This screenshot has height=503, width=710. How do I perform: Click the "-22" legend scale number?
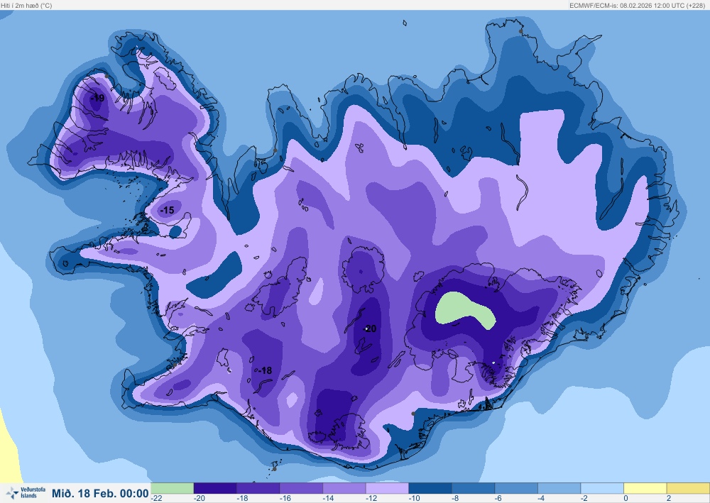(157, 498)
